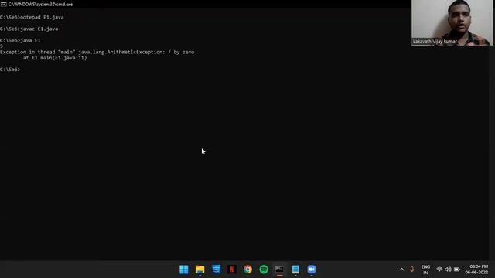Select the Lakavath Vijay kumar video thumbnail
Viewport: 495px width, 278px height.
pos(452,22)
